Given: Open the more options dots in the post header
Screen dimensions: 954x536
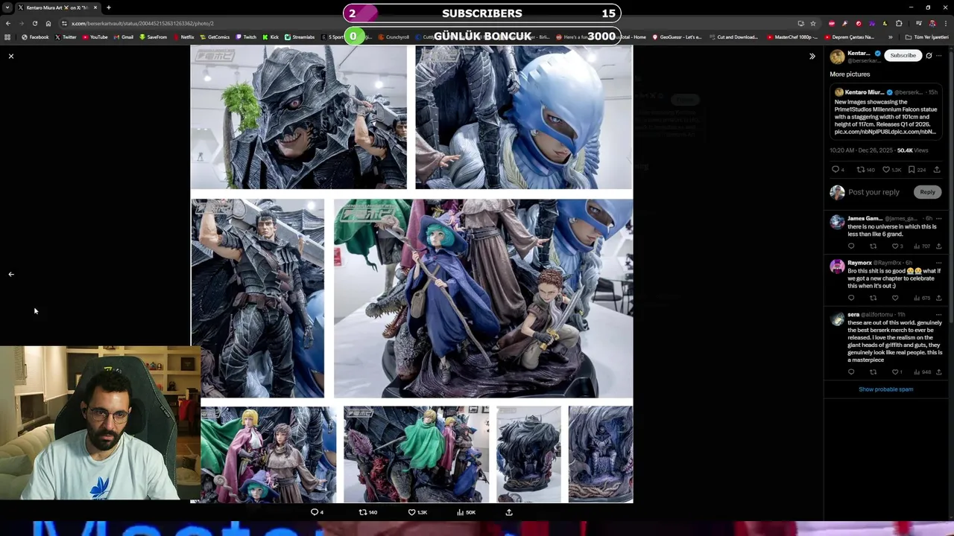Looking at the screenshot, I should tap(938, 55).
